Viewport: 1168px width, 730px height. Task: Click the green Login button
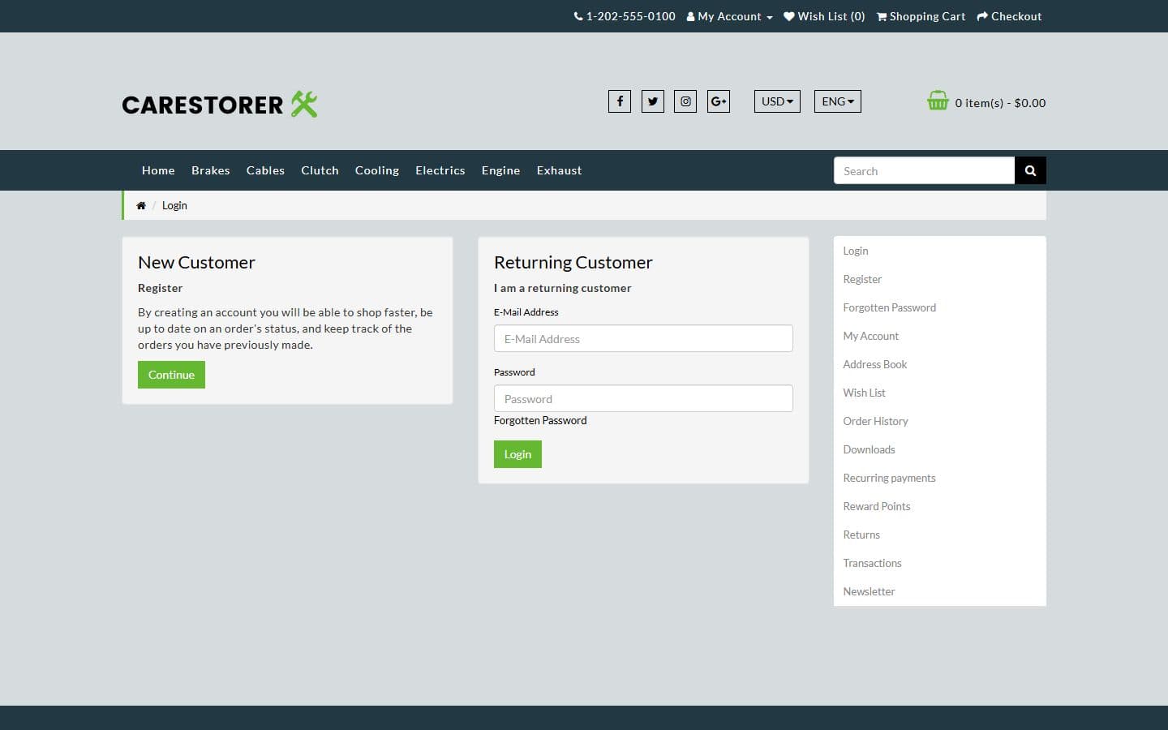pos(517,454)
